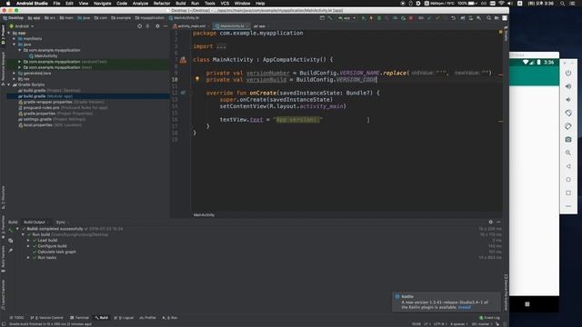Click the pin icon in Build panel sidebar

tap(10, 251)
